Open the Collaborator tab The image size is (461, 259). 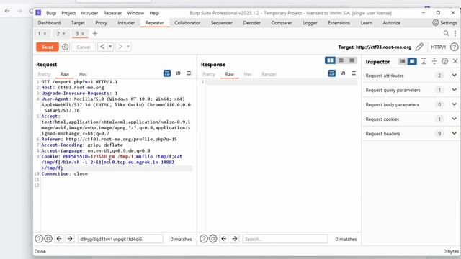point(187,22)
